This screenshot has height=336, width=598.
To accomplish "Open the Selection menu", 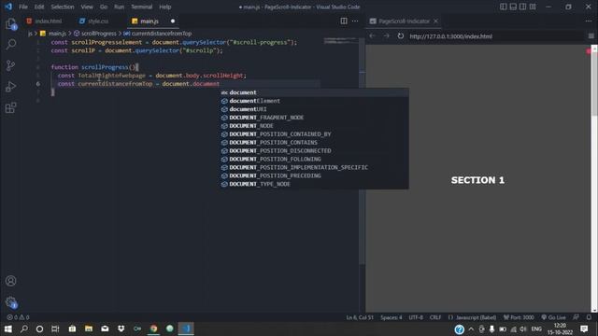I will [63, 7].
